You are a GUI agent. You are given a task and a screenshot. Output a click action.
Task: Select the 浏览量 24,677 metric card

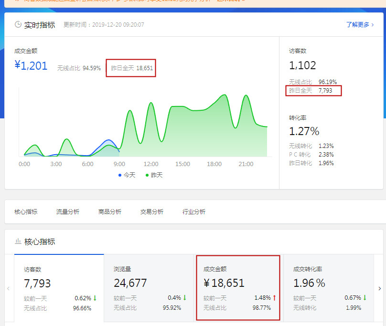pyautogui.click(x=149, y=288)
